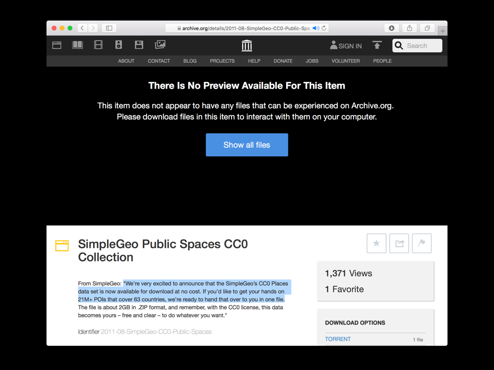Open the Web (Wayback) media icon
This screenshot has height=370, width=494.
[57, 45]
